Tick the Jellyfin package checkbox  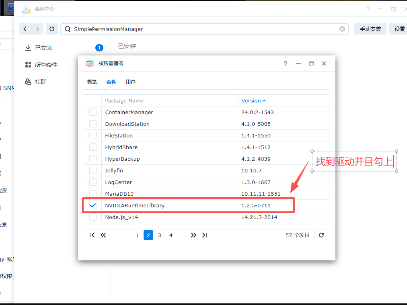point(93,170)
